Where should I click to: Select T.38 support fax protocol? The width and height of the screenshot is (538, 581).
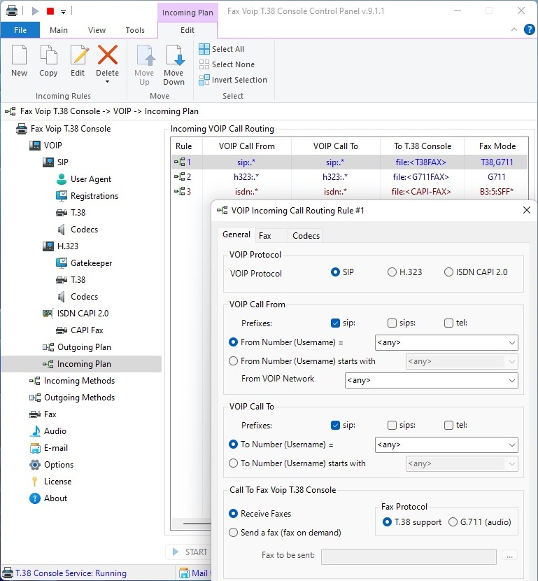[x=387, y=522]
